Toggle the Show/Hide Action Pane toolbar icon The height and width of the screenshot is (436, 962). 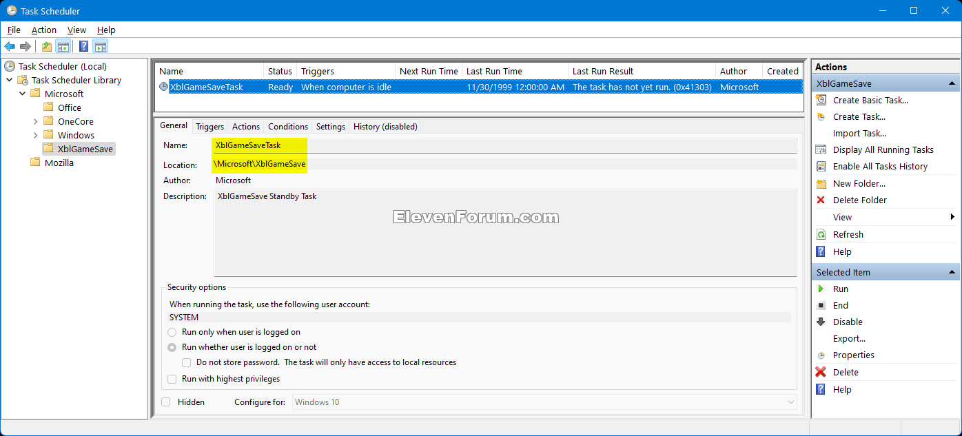101,46
